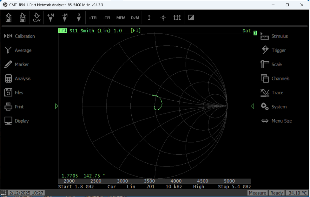Click the 3500 frequency axis label
Viewport: 310px width, 197px height.
(149, 181)
